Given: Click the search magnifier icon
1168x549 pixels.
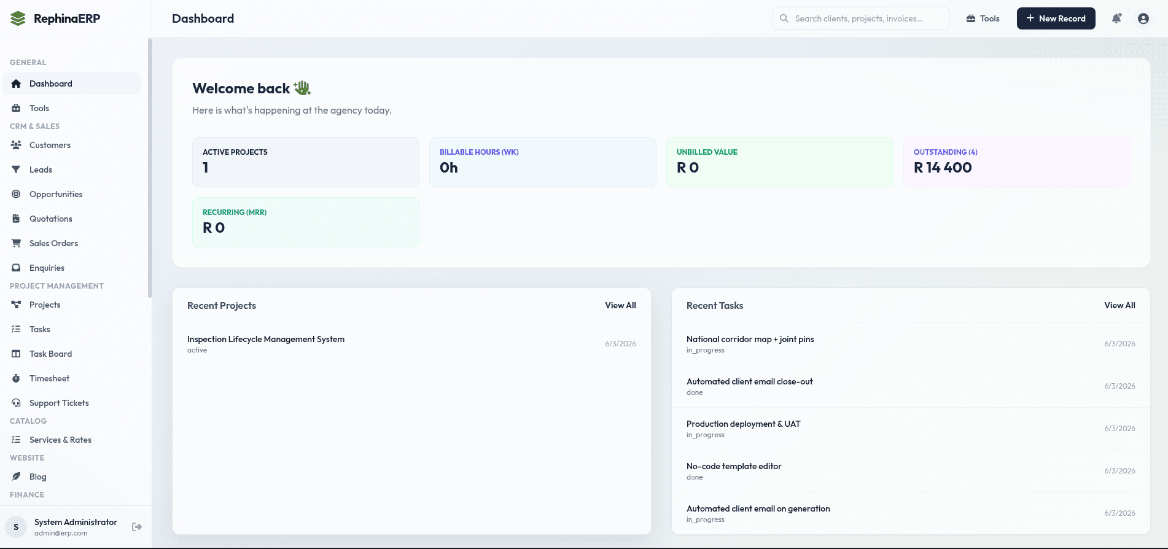Looking at the screenshot, I should pos(784,18).
